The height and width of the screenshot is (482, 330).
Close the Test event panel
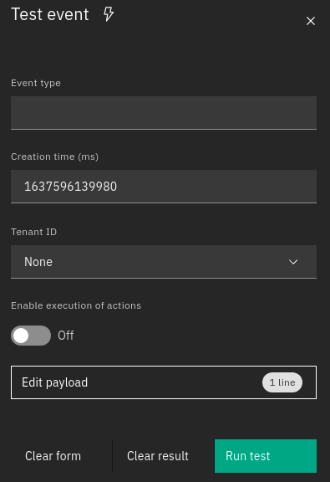[311, 21]
